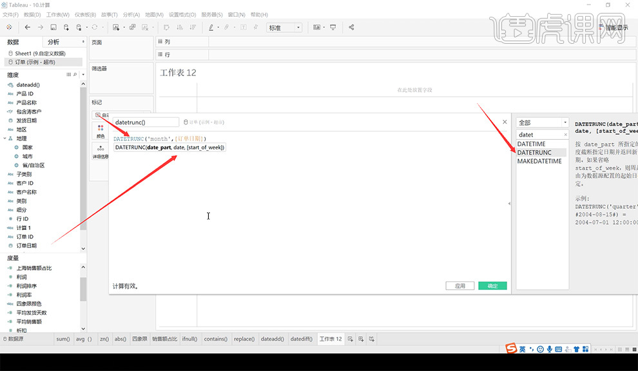Open the 文件(F) menu
638x371 pixels.
click(x=10, y=15)
